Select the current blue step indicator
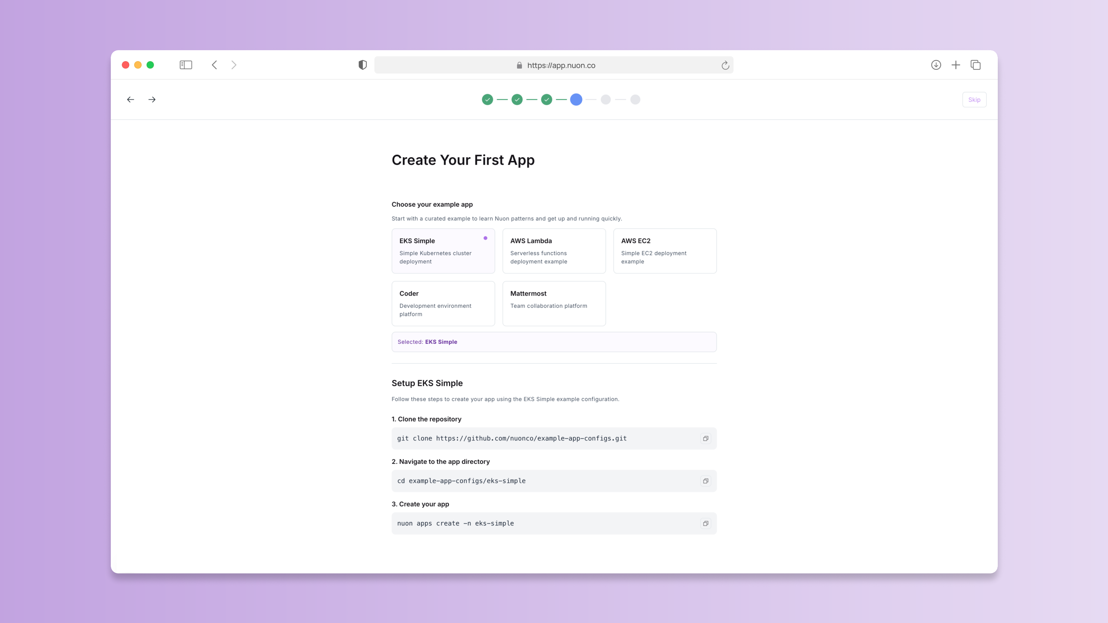 [576, 100]
